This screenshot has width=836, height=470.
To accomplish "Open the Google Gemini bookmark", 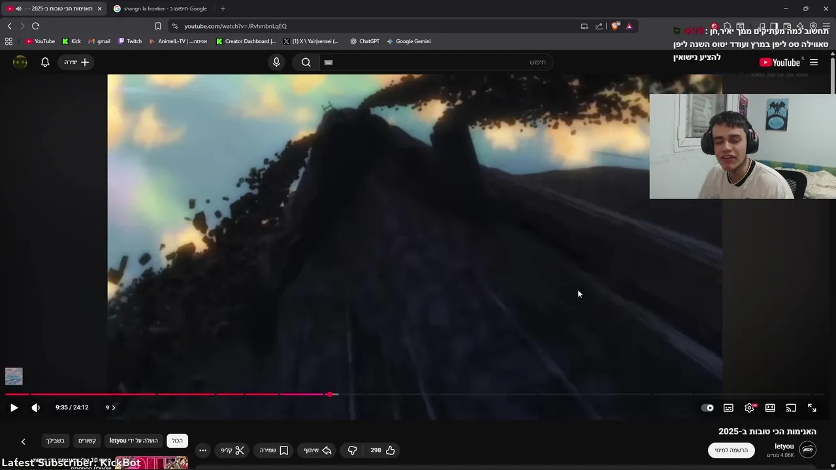I will pos(408,41).
